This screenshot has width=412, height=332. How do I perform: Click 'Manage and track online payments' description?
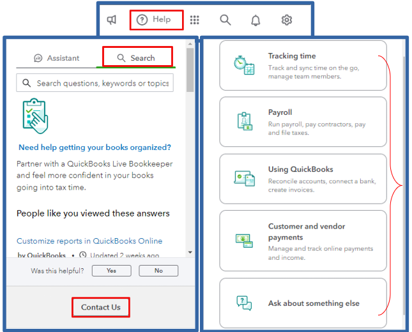(x=320, y=253)
